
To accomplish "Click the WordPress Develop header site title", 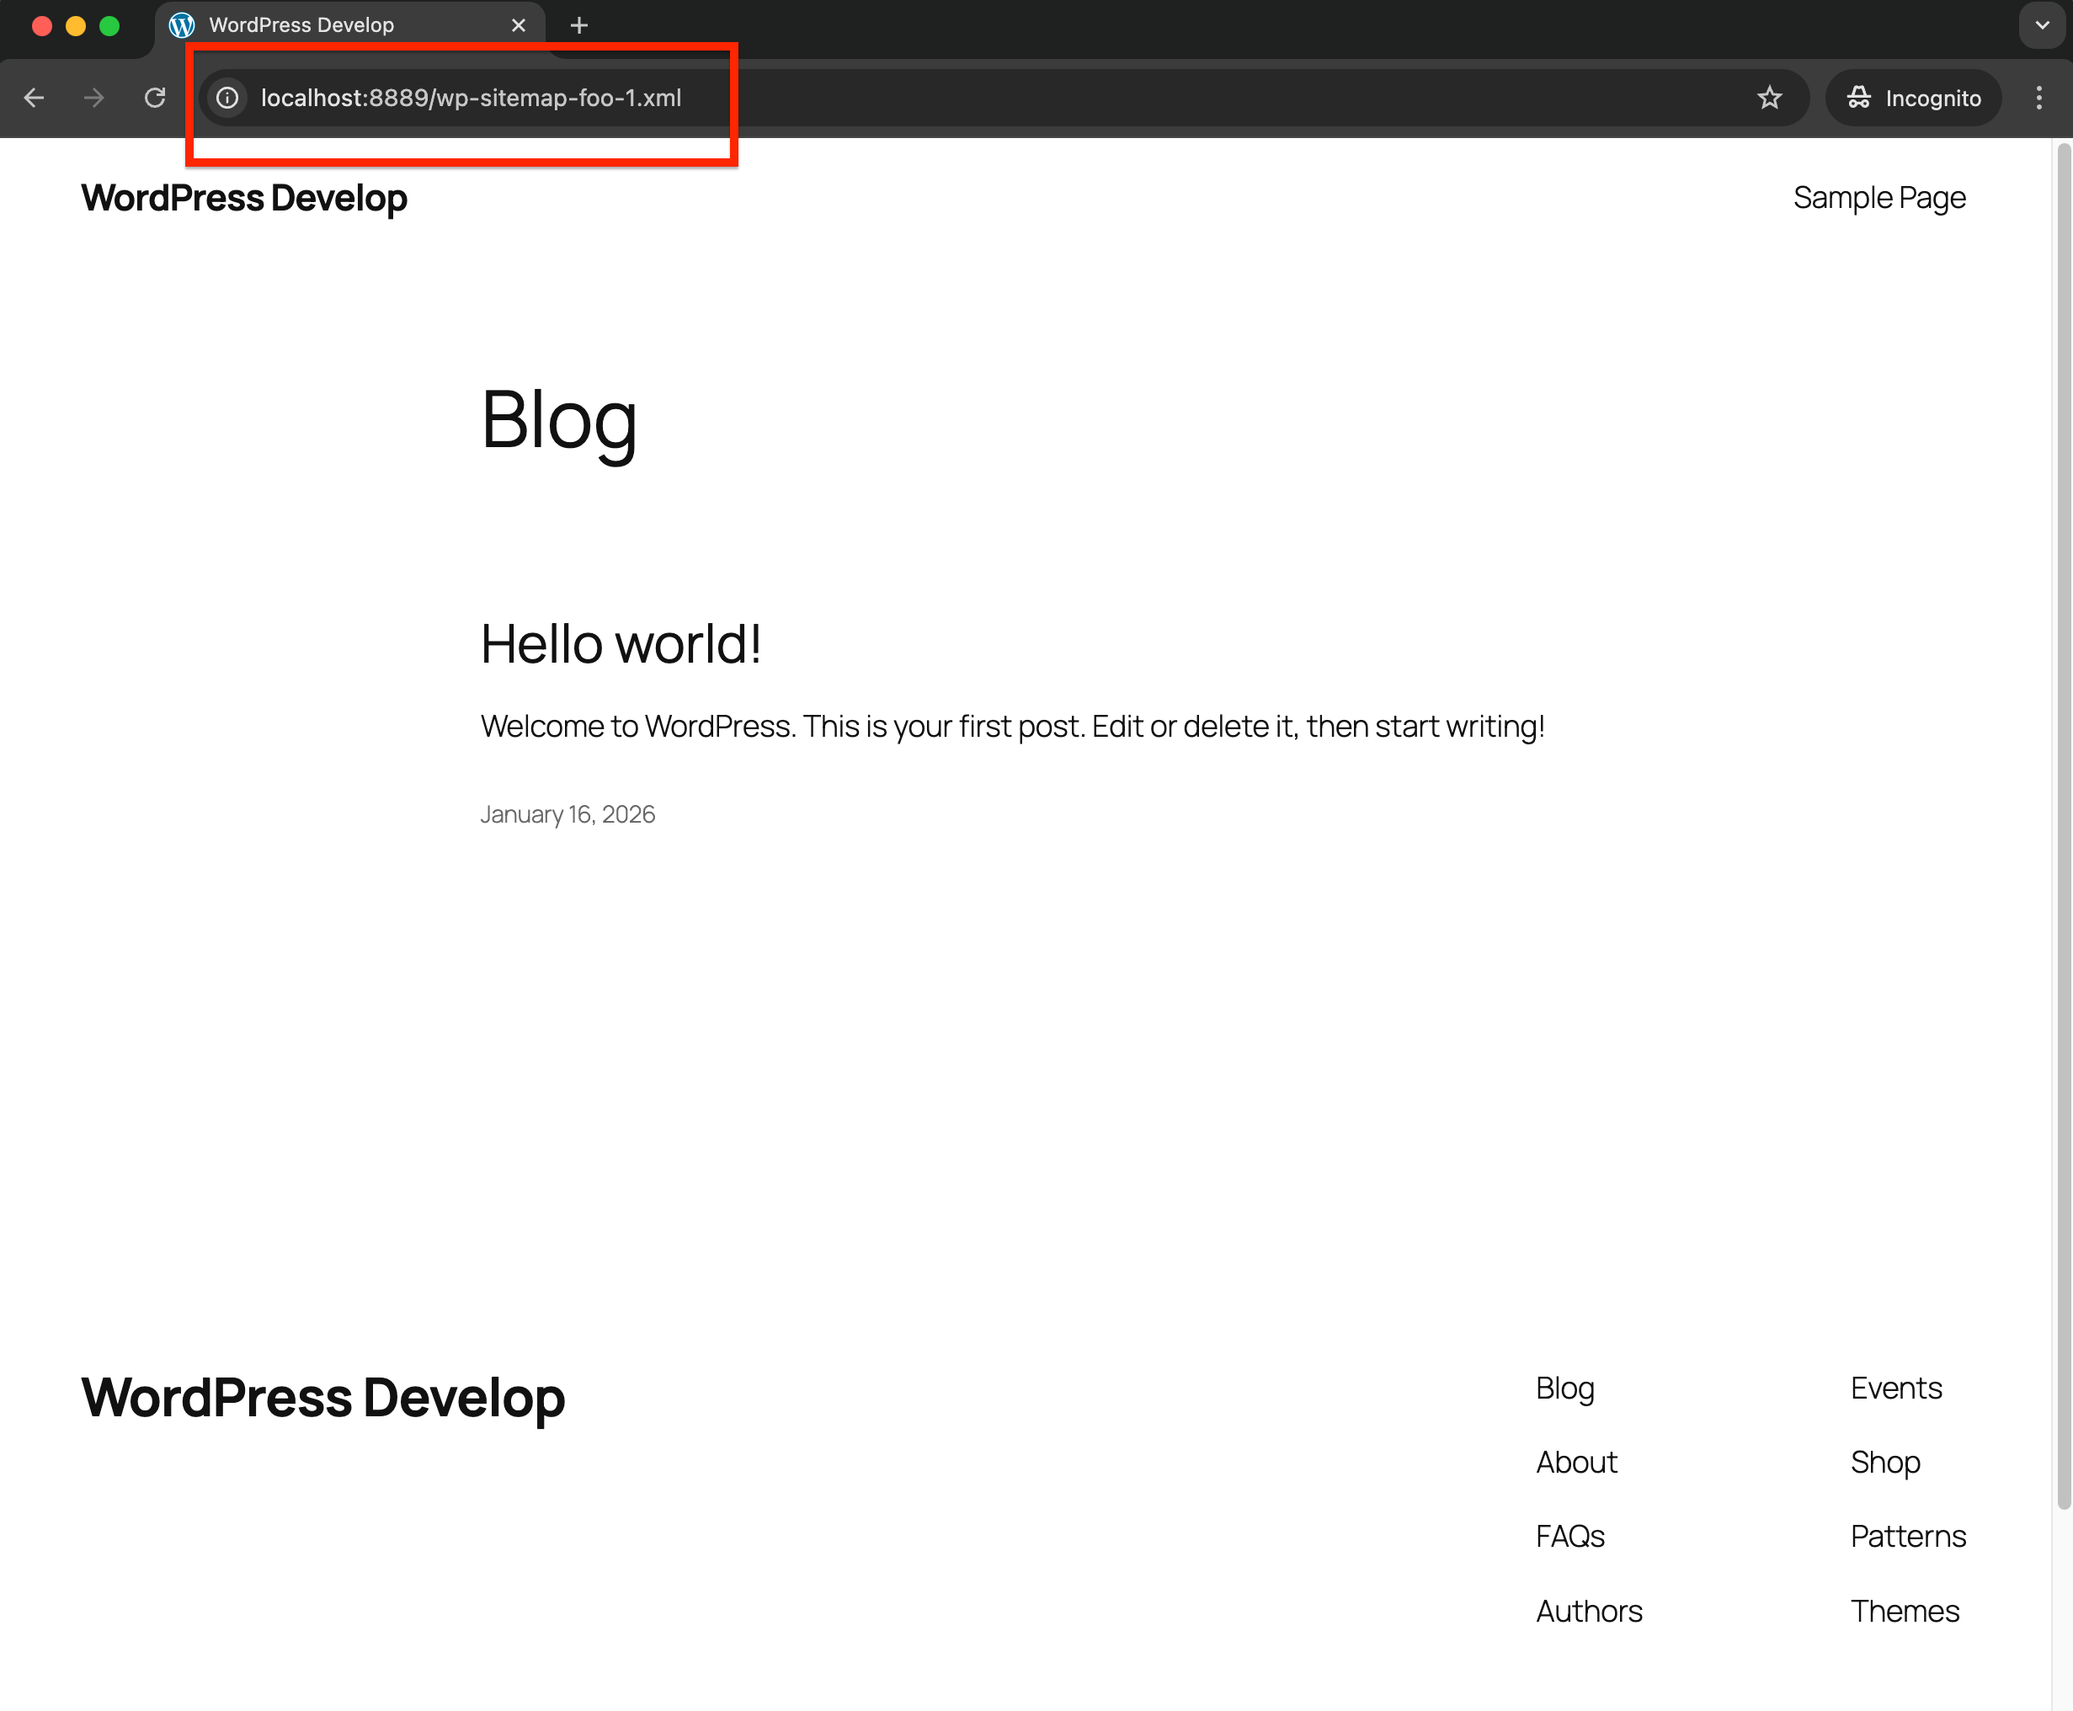I will (243, 198).
